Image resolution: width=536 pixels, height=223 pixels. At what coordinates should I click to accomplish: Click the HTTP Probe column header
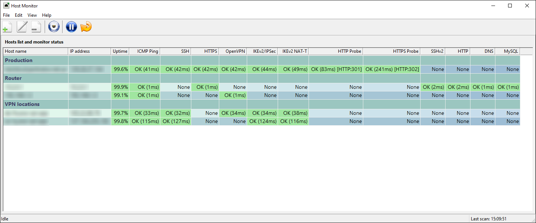pos(336,51)
